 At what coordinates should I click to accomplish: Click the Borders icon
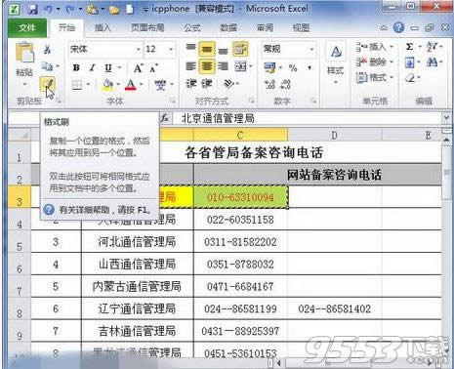pyautogui.click(x=77, y=85)
